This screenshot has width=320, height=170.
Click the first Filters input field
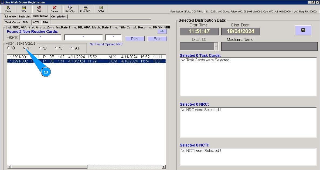pos(40,37)
